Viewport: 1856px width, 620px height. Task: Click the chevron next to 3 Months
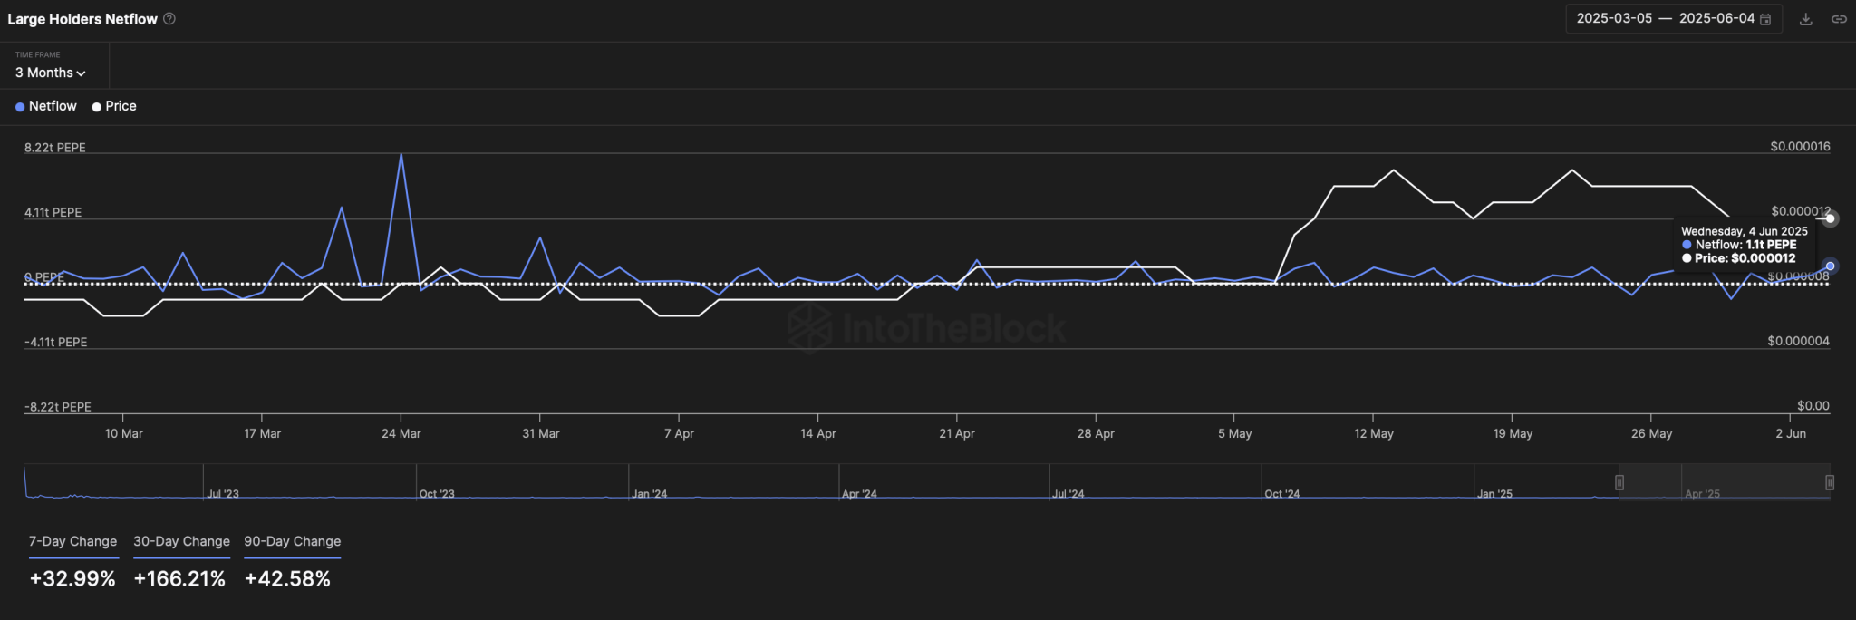click(82, 73)
